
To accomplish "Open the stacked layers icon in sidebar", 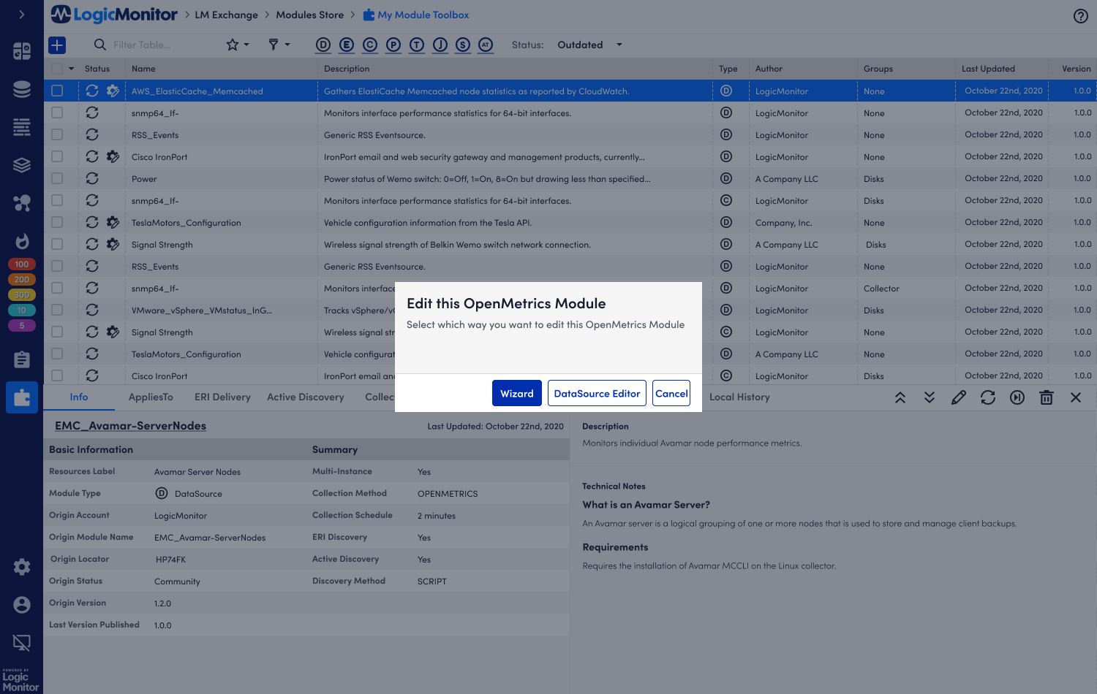I will point(22,165).
